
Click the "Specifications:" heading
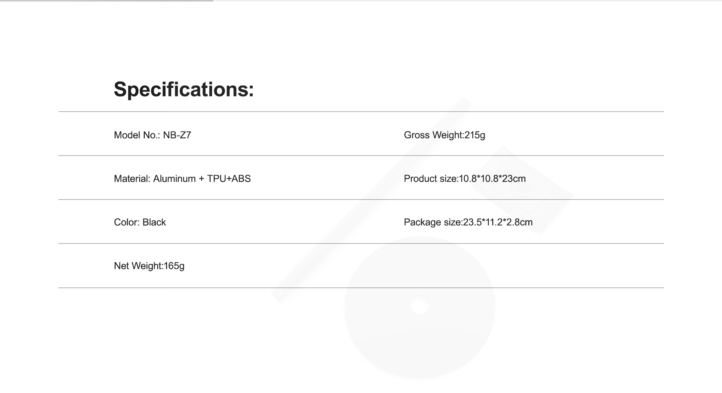(184, 89)
